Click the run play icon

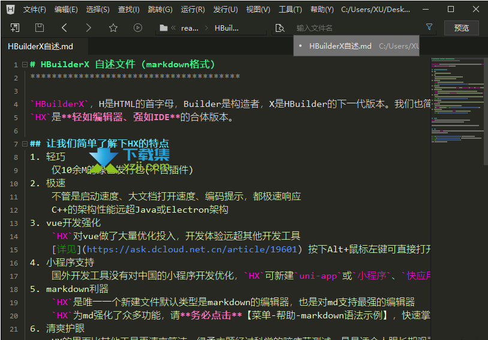[x=137, y=28]
